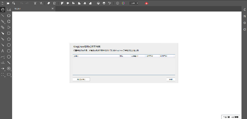Select the arrow tool in left toolbar
Image resolution: width=247 pixels, height=119 pixels.
(x=3, y=69)
